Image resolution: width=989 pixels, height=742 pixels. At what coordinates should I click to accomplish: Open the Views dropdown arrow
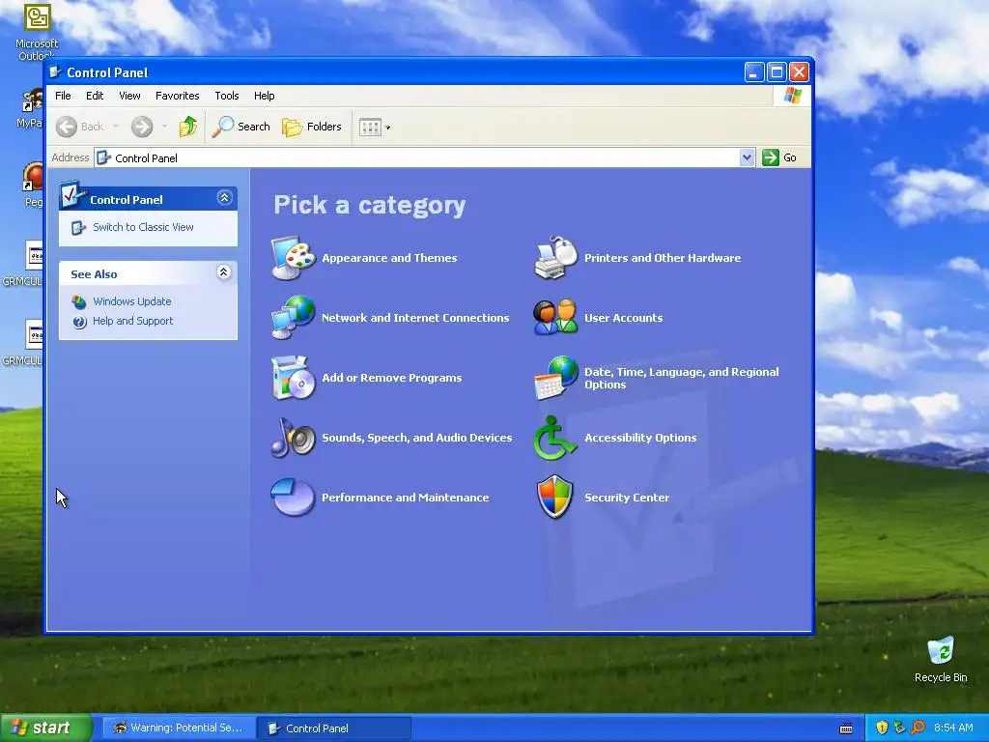388,128
